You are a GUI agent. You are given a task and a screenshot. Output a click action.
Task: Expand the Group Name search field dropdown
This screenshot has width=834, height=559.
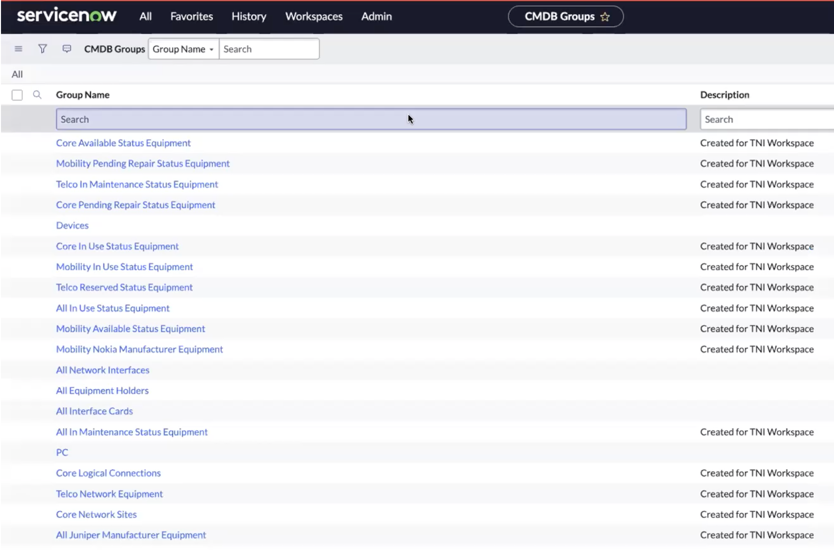183,49
